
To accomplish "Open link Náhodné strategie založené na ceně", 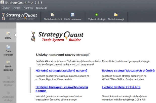I will pos(61,71).
